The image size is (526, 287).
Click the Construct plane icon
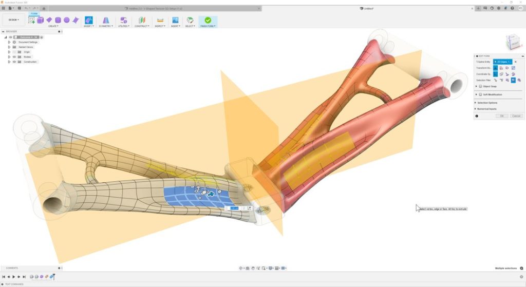(x=142, y=20)
